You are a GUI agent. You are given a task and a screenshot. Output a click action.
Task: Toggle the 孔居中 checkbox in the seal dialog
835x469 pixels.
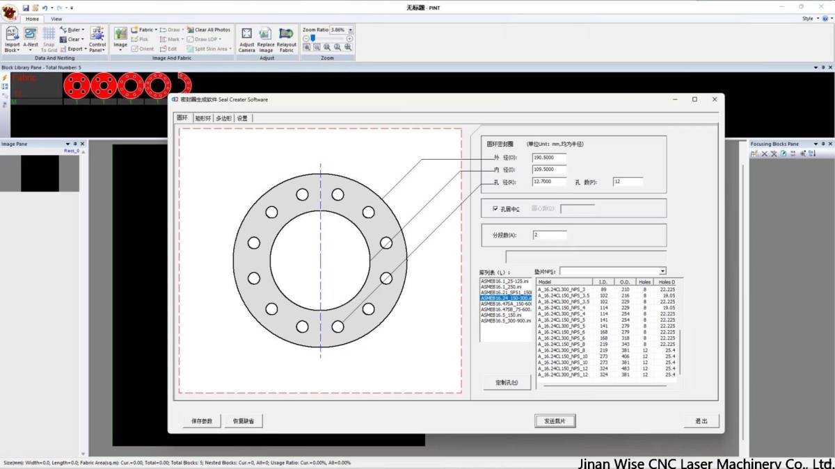[x=494, y=210]
